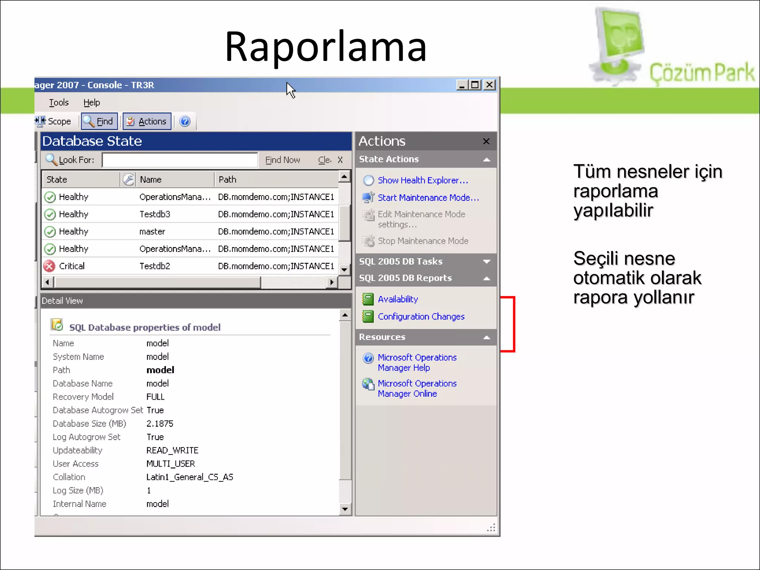Collapse the State Actions section
The width and height of the screenshot is (760, 570).
pyautogui.click(x=487, y=160)
